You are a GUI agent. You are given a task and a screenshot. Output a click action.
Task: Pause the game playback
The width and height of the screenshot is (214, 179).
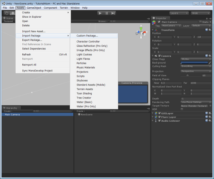click(107, 13)
